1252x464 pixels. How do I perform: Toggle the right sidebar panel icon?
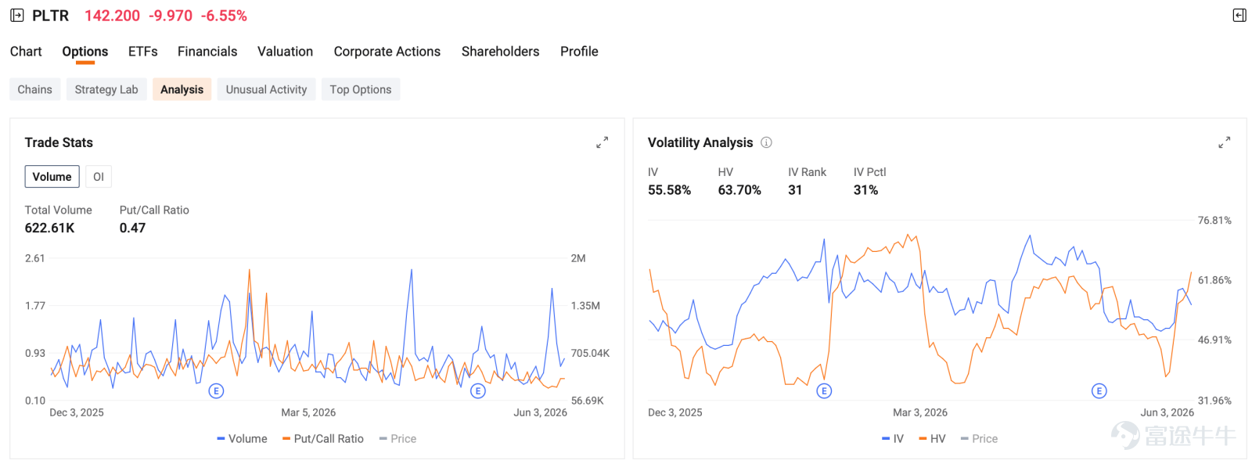point(1239,16)
